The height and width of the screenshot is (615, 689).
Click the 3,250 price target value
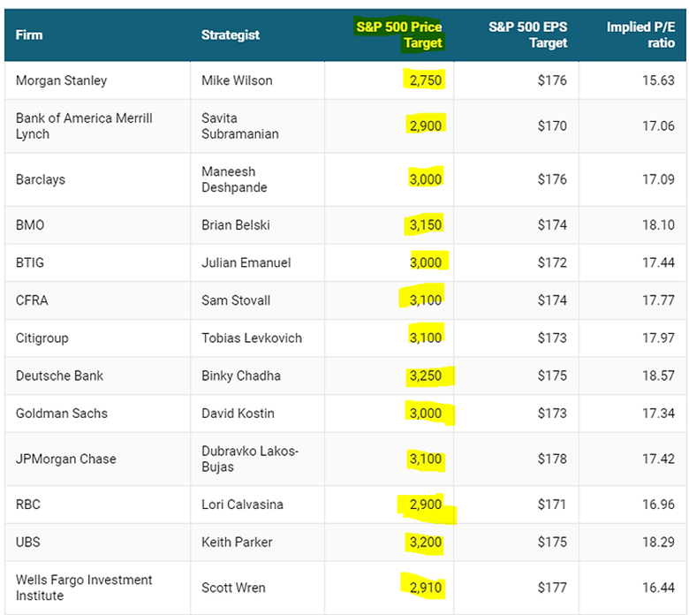[426, 376]
